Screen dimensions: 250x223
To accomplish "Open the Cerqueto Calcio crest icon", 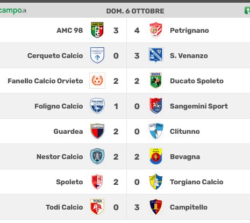I will (97, 55).
